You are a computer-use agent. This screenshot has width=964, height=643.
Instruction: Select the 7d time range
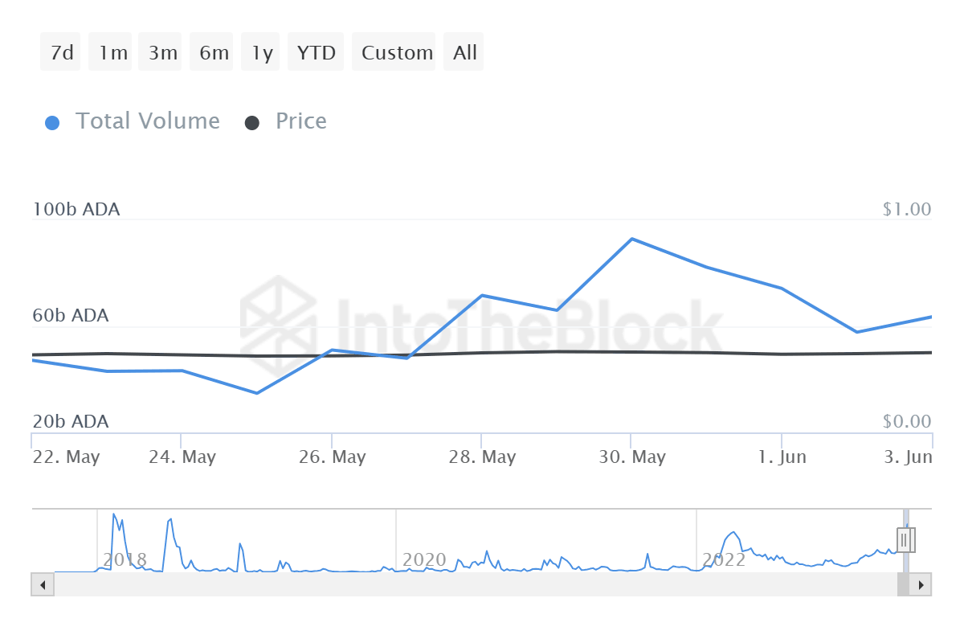tap(61, 52)
